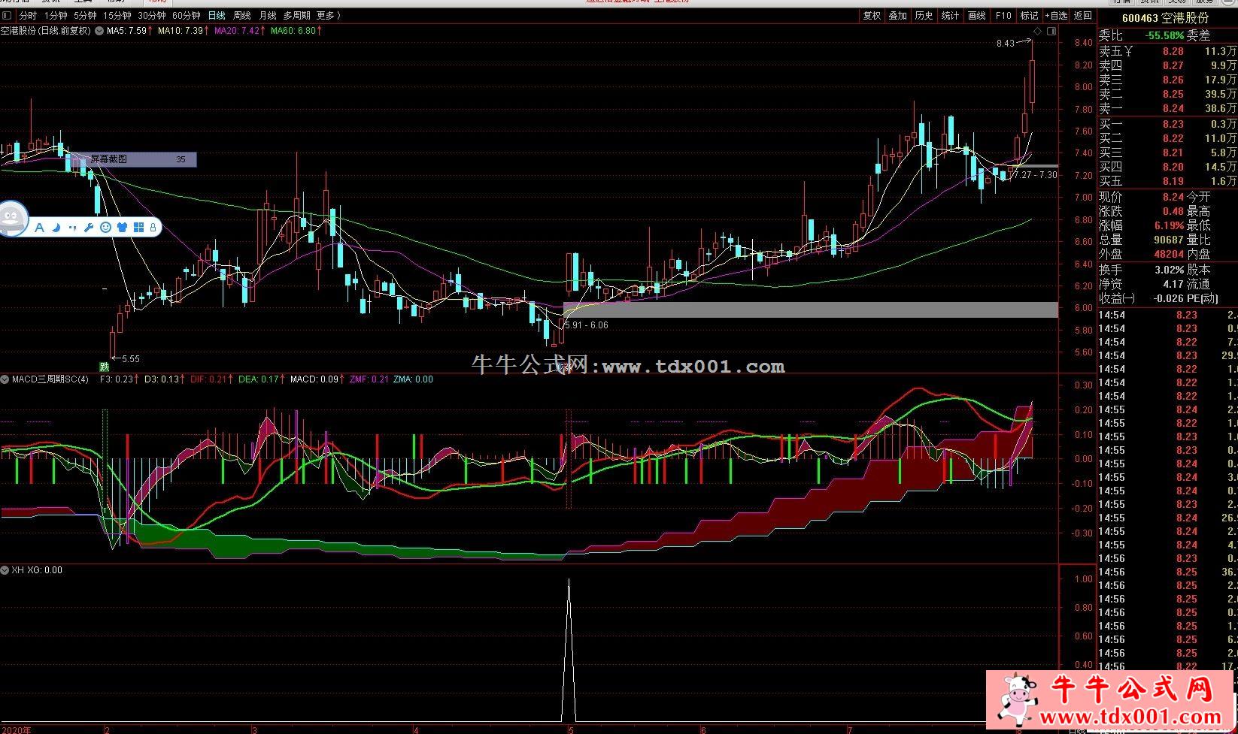The width and height of the screenshot is (1238, 734).
Task: Toggle the sidebar panel icon beside 分时
Action: pos(8,15)
